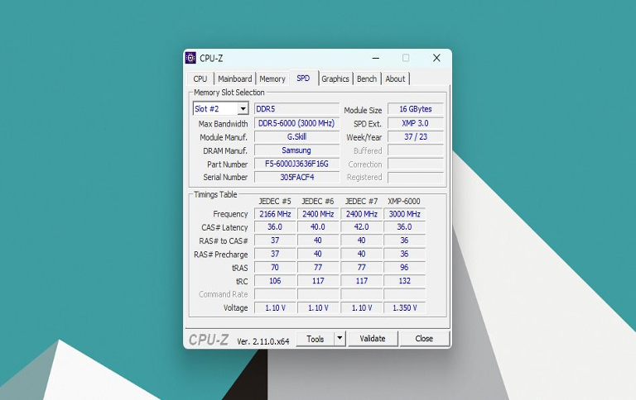
Task: Switch to the Graphics tab
Action: [335, 79]
